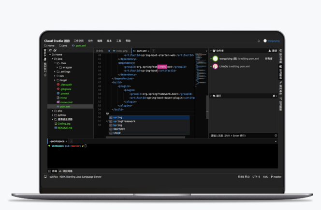Click the .classpath file icon
The width and height of the screenshot is (321, 210).
tap(58, 84)
